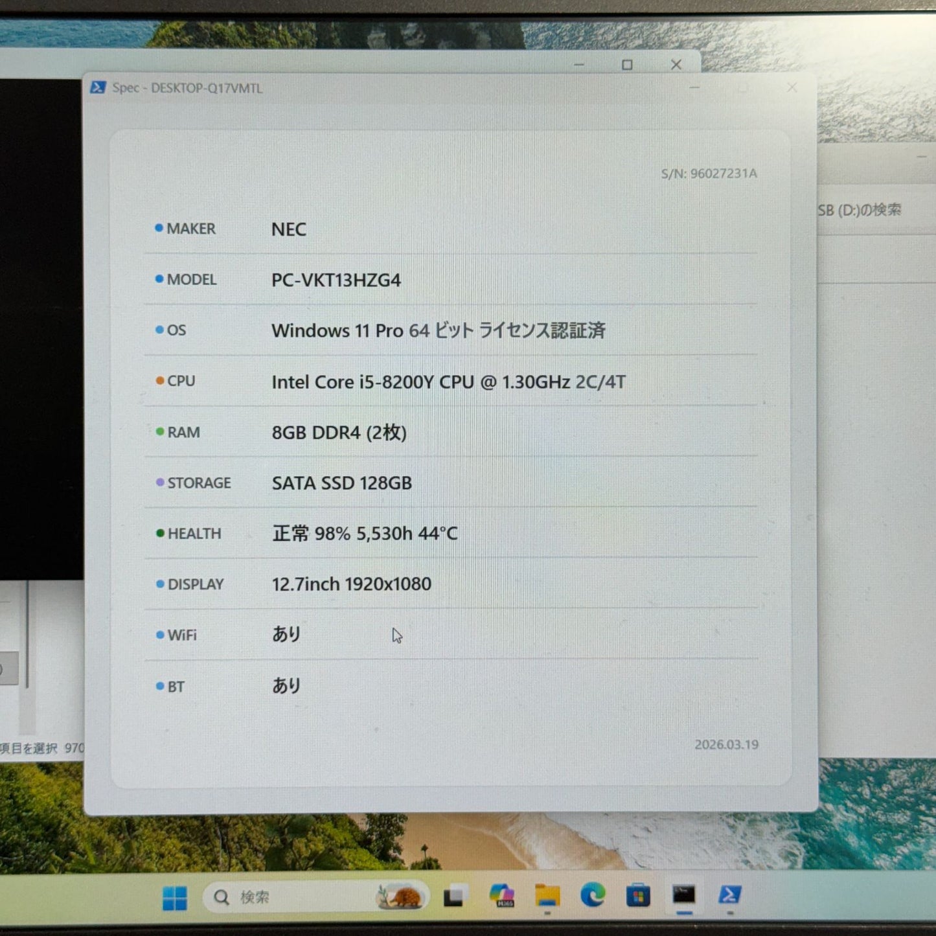
Task: Click the health value 正常 98% 5,530h
Action: [x=365, y=533]
